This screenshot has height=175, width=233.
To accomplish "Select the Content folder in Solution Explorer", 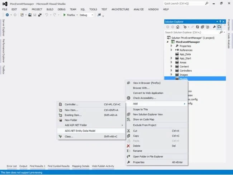I will [184, 66].
